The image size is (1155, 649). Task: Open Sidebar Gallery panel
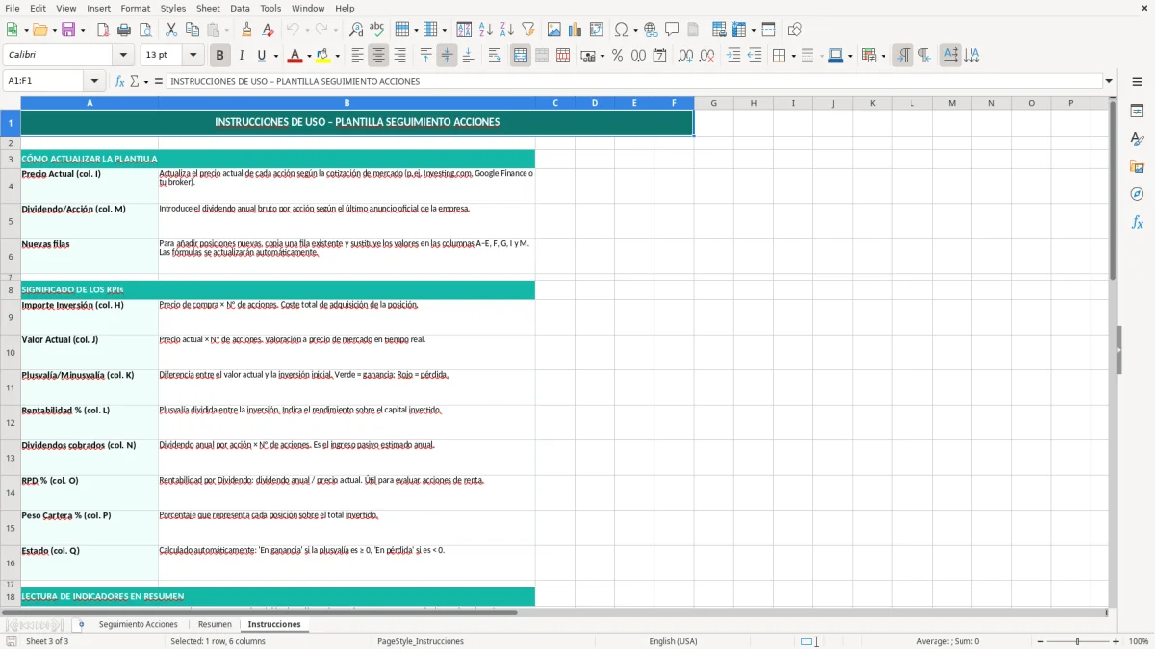click(1137, 167)
